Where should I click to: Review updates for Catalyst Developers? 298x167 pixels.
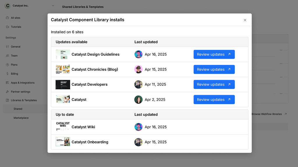(x=214, y=84)
